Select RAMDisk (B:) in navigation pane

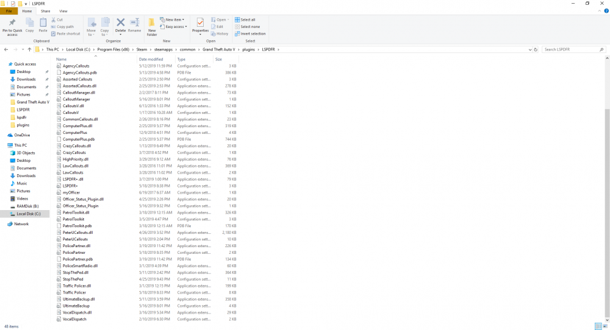27,206
